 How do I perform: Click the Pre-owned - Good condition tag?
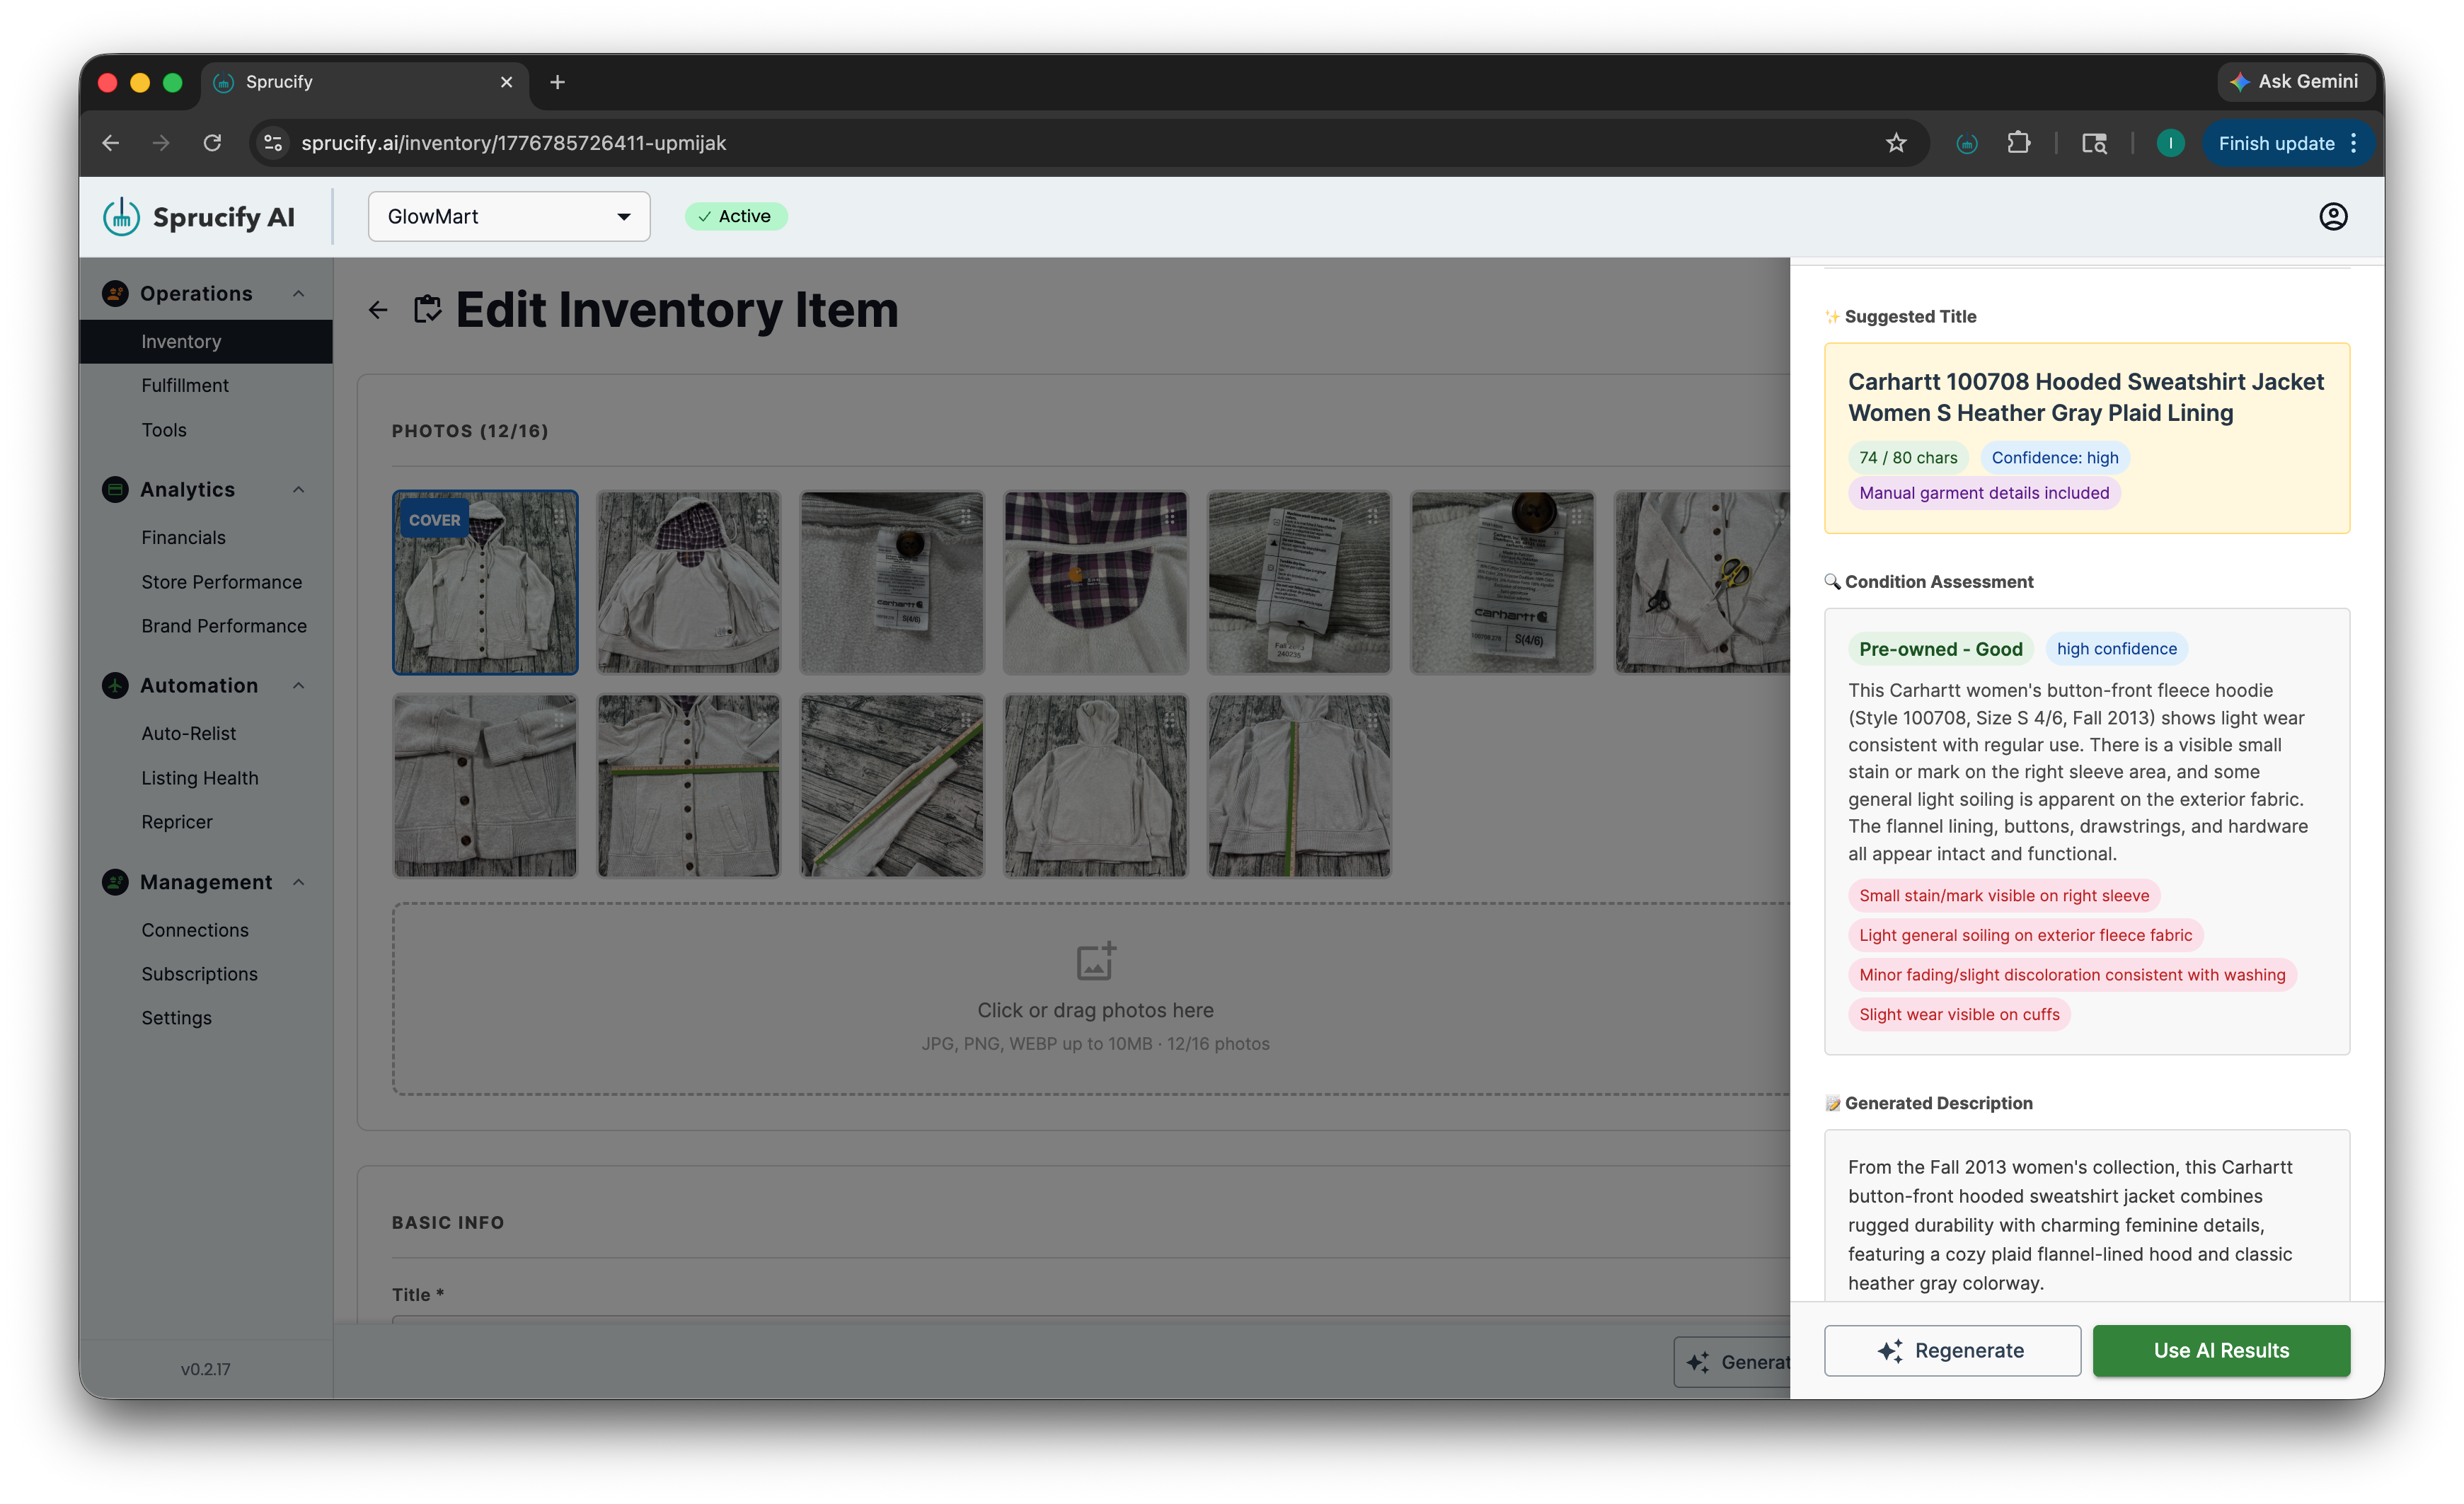point(1940,649)
